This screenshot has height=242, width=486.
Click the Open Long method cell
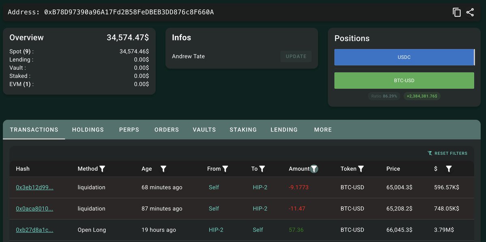(92, 230)
